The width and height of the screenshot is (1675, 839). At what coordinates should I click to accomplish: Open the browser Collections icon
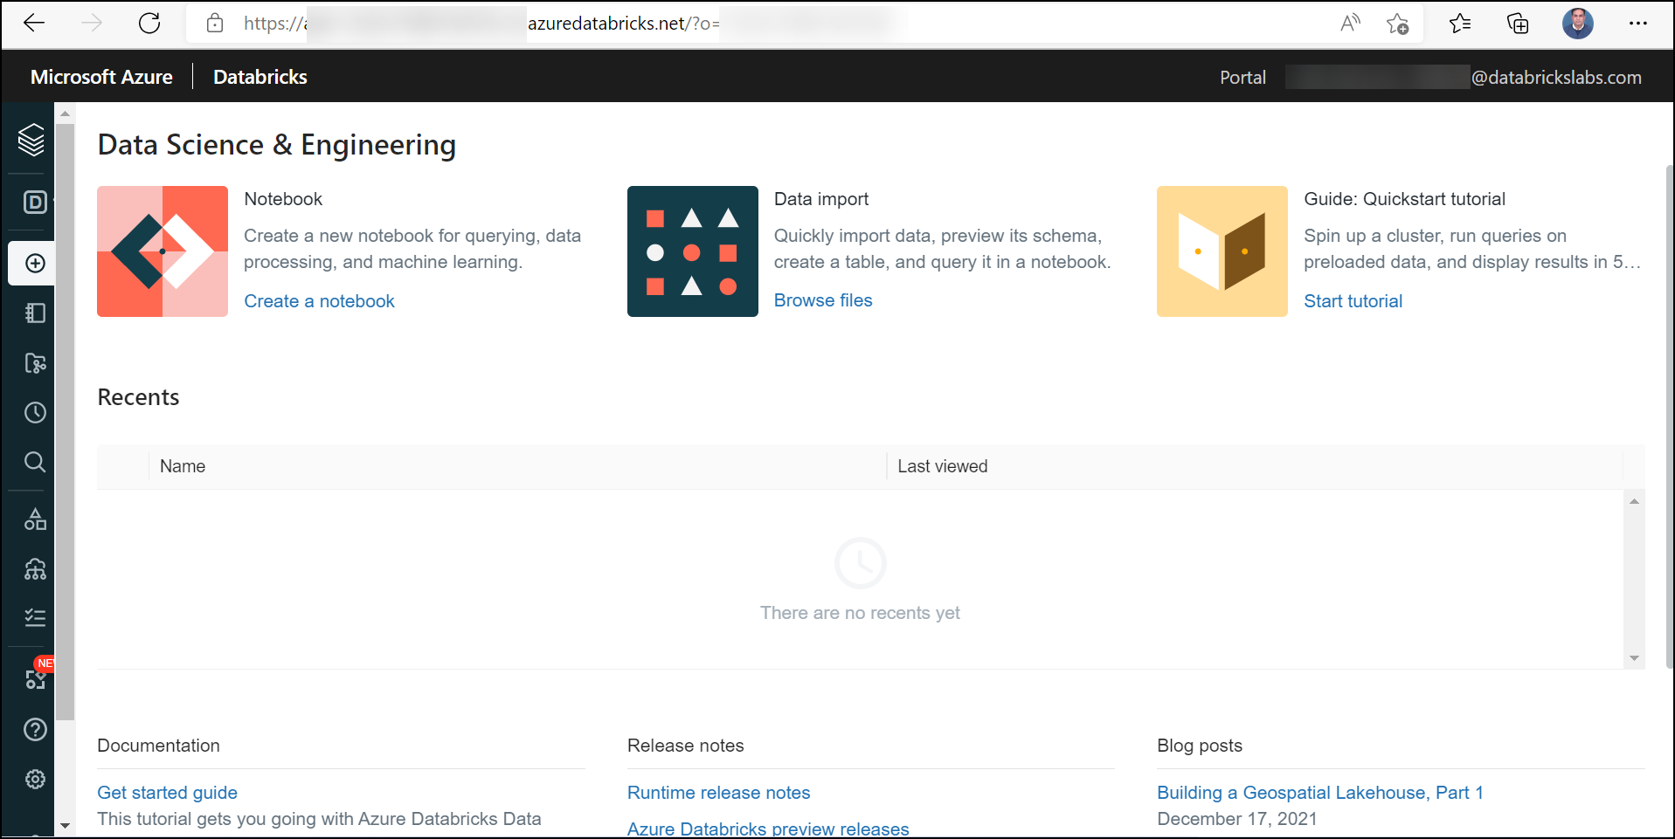coord(1519,24)
